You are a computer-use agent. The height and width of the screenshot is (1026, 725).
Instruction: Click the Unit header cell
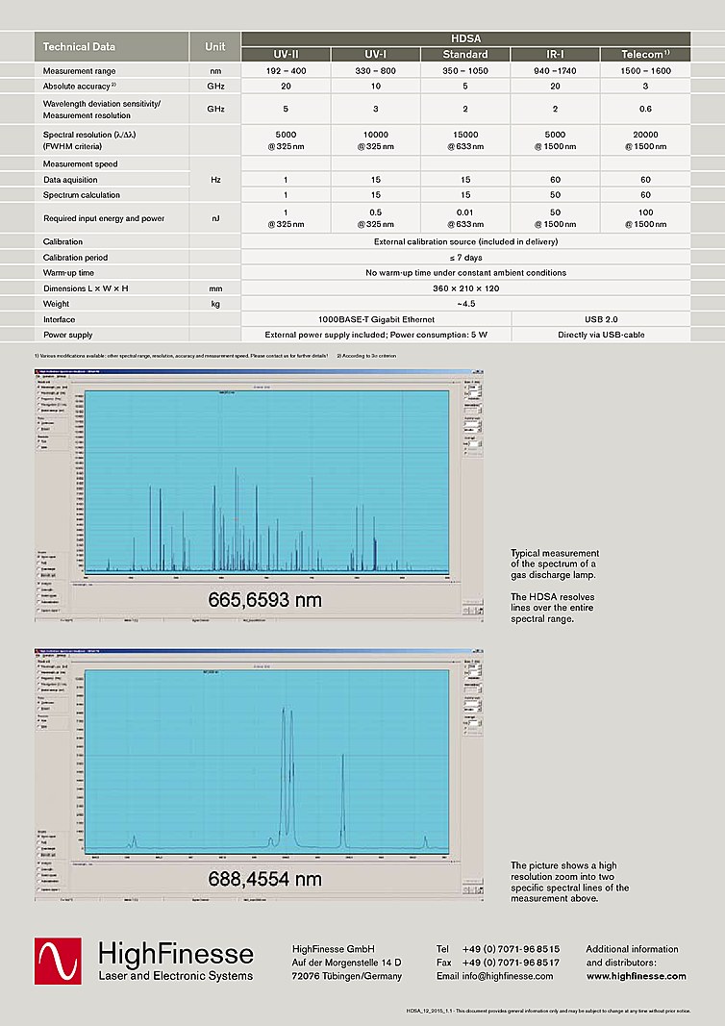click(215, 46)
